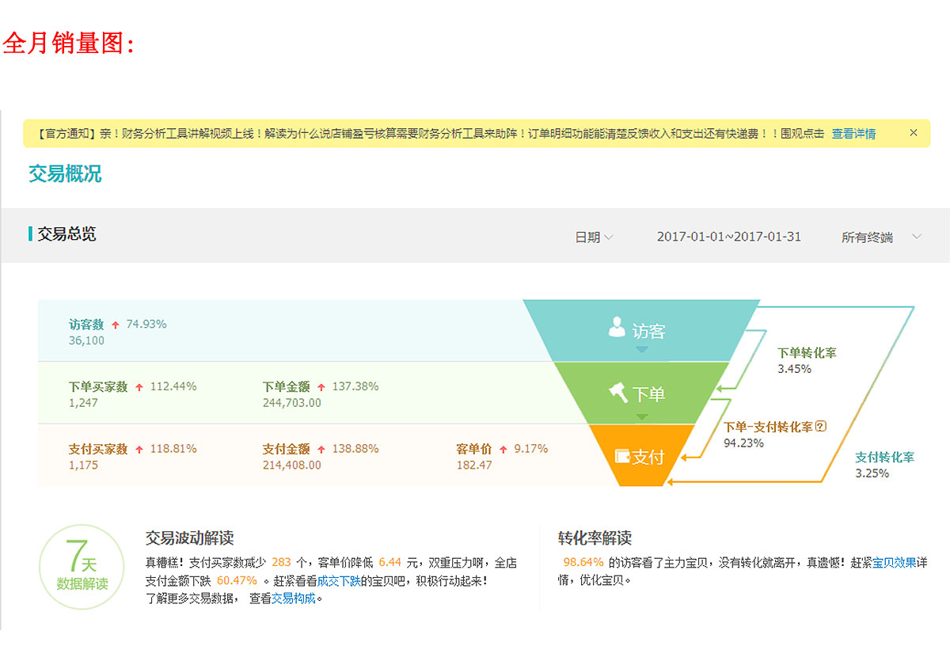Open the 成交下跌 link
Image resolution: width=950 pixels, height=646 pixels.
click(x=339, y=580)
